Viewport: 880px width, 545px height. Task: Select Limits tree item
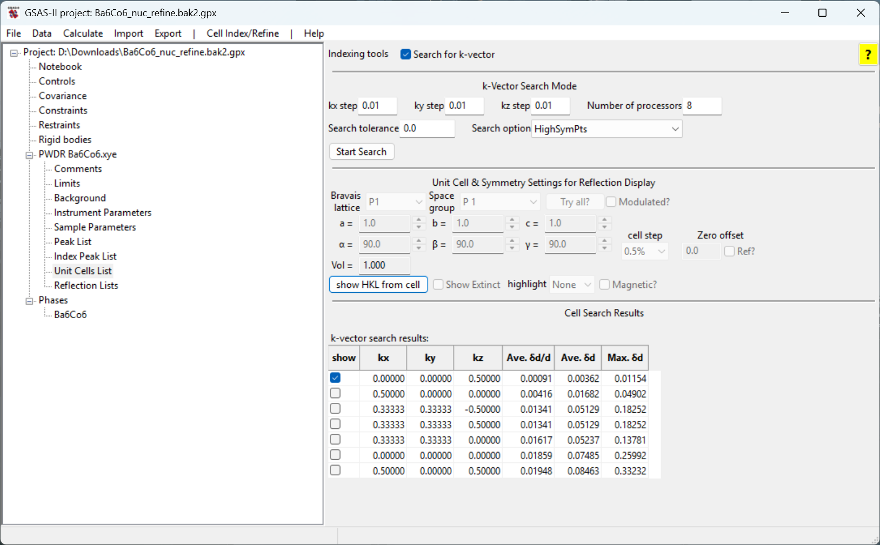pos(67,184)
